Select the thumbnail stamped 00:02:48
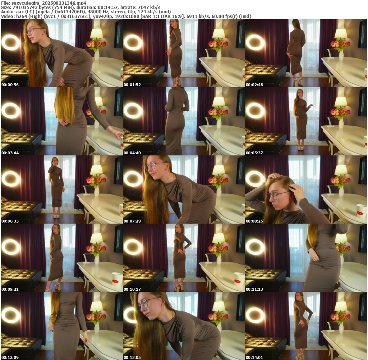 306,53
